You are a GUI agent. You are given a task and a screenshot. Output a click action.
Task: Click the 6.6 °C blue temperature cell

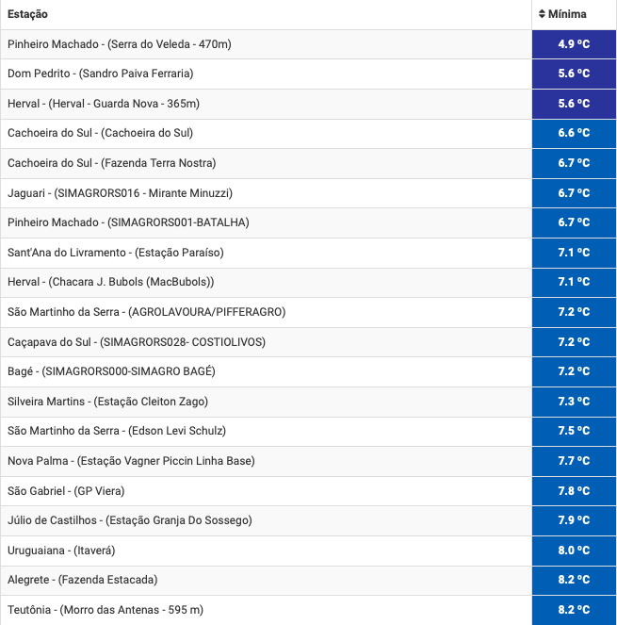(574, 133)
